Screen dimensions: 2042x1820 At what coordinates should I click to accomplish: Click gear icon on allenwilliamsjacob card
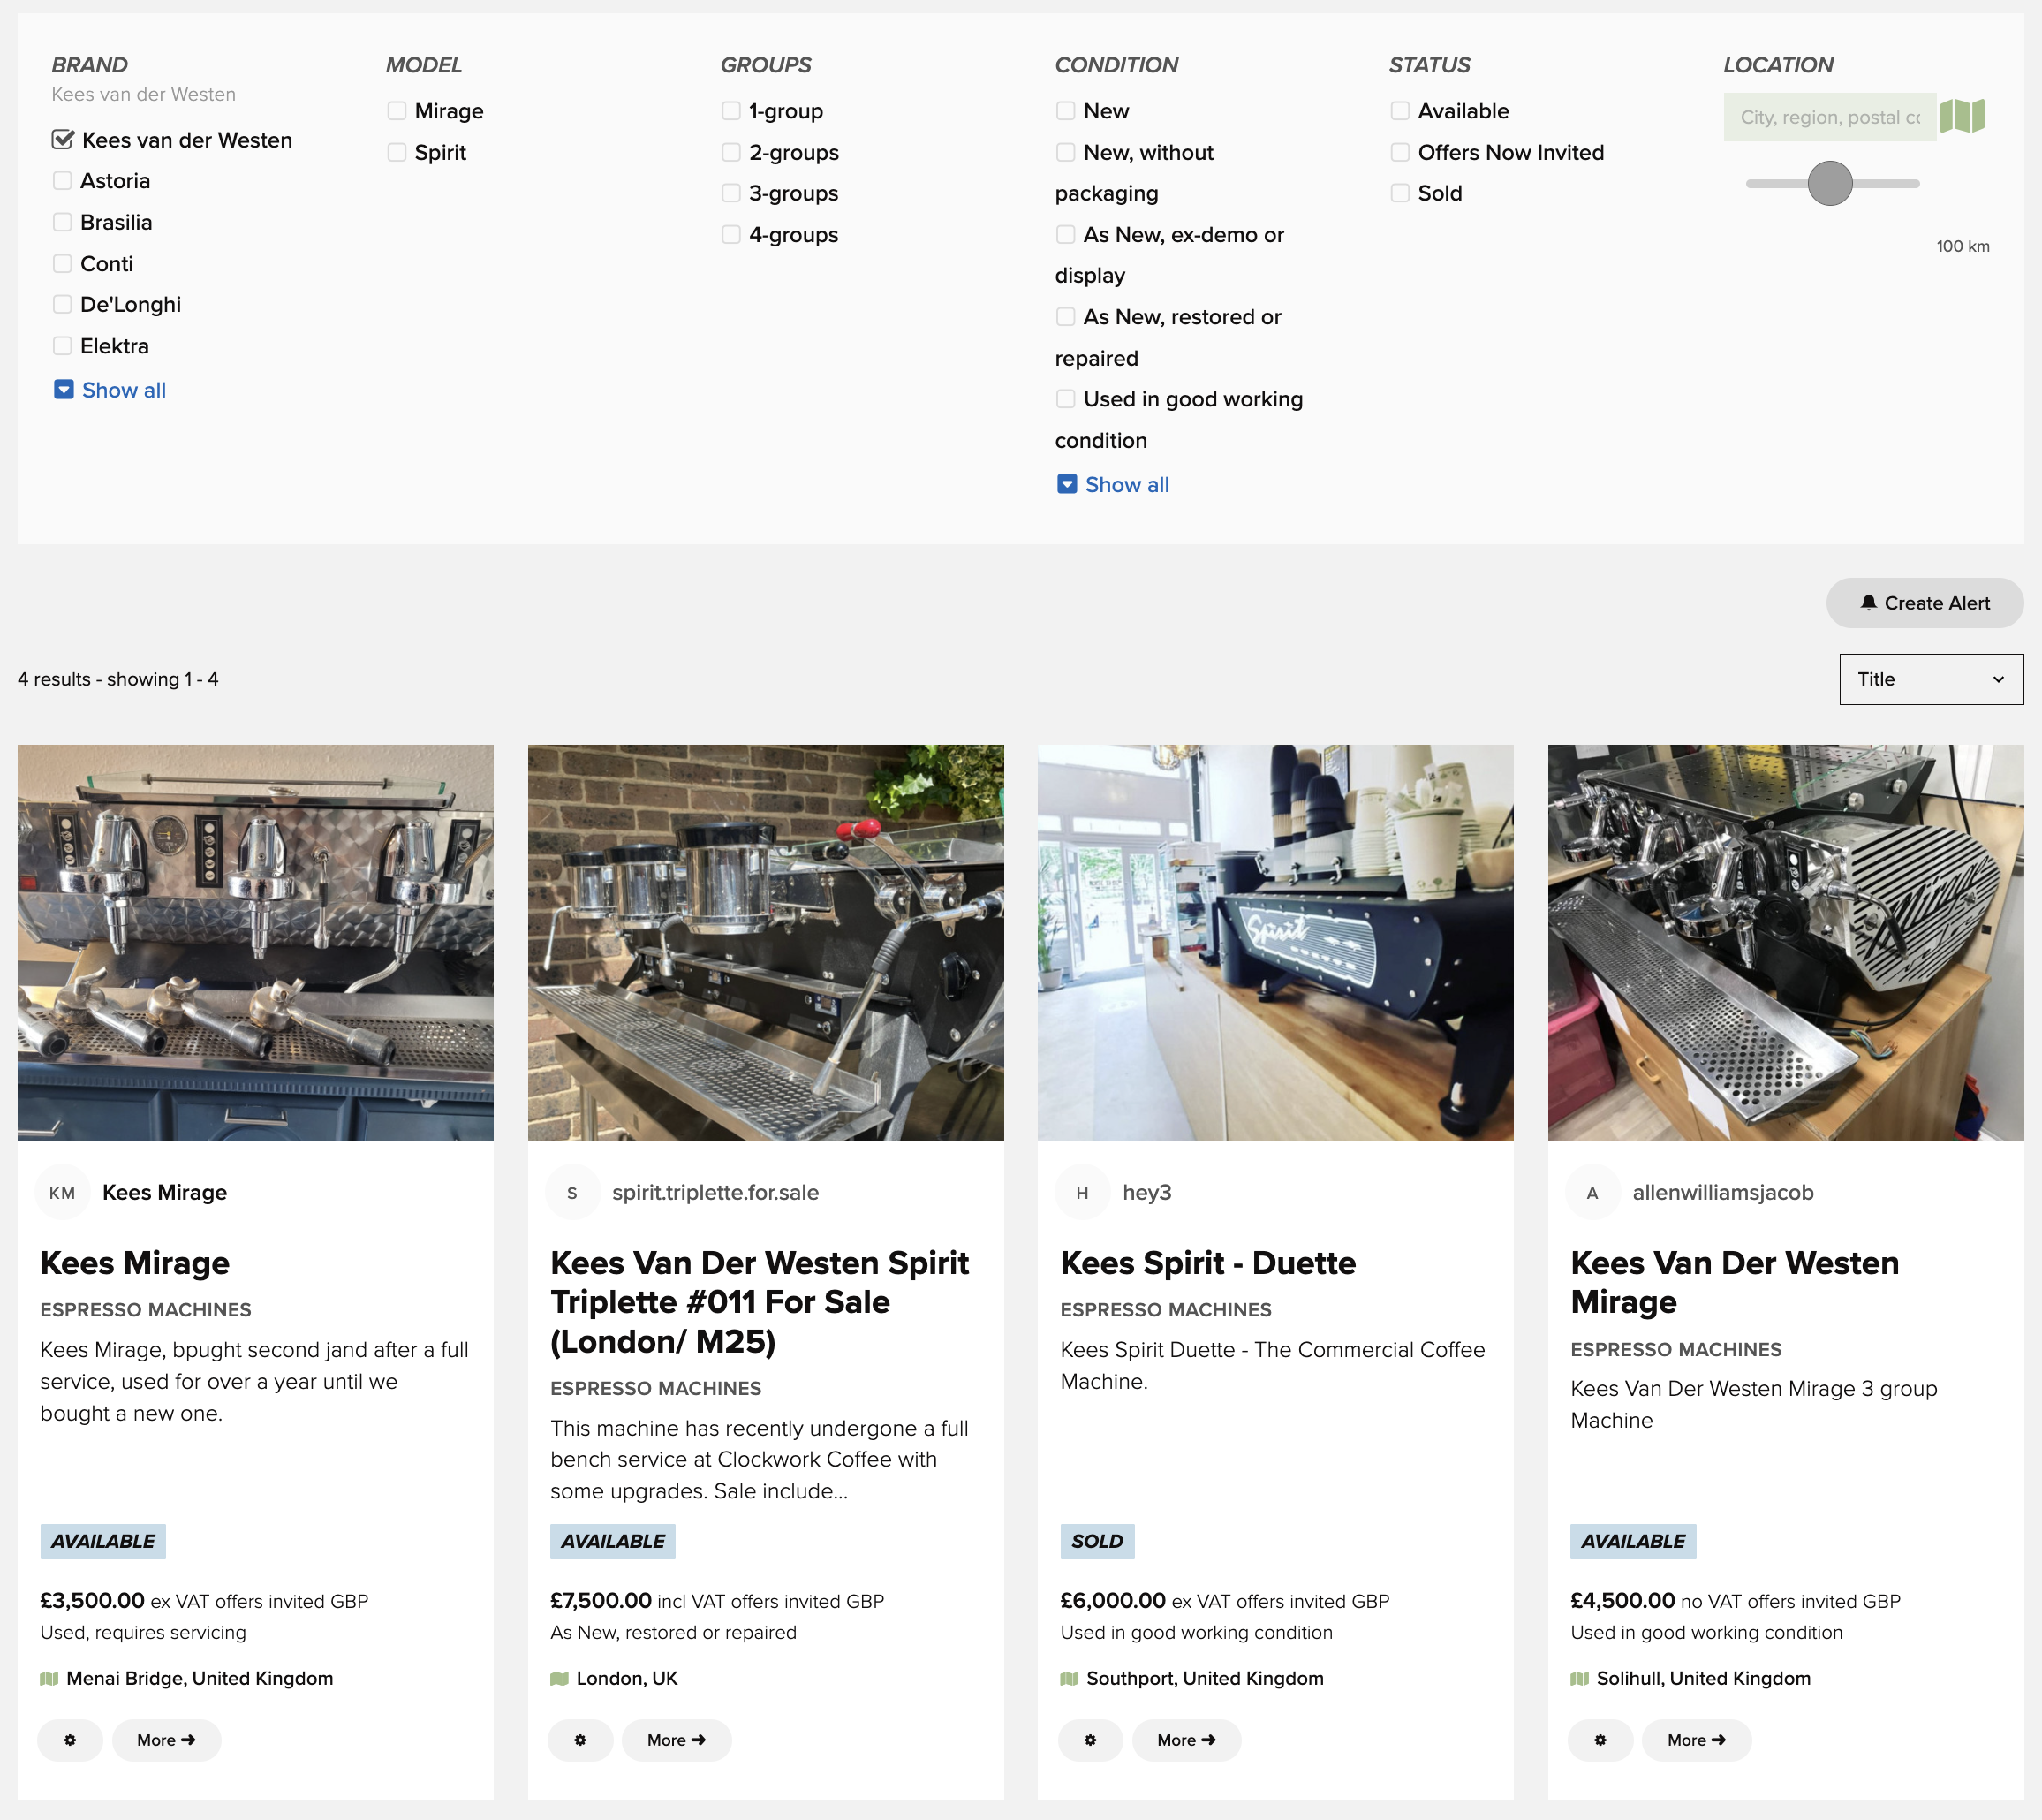click(x=1600, y=1740)
